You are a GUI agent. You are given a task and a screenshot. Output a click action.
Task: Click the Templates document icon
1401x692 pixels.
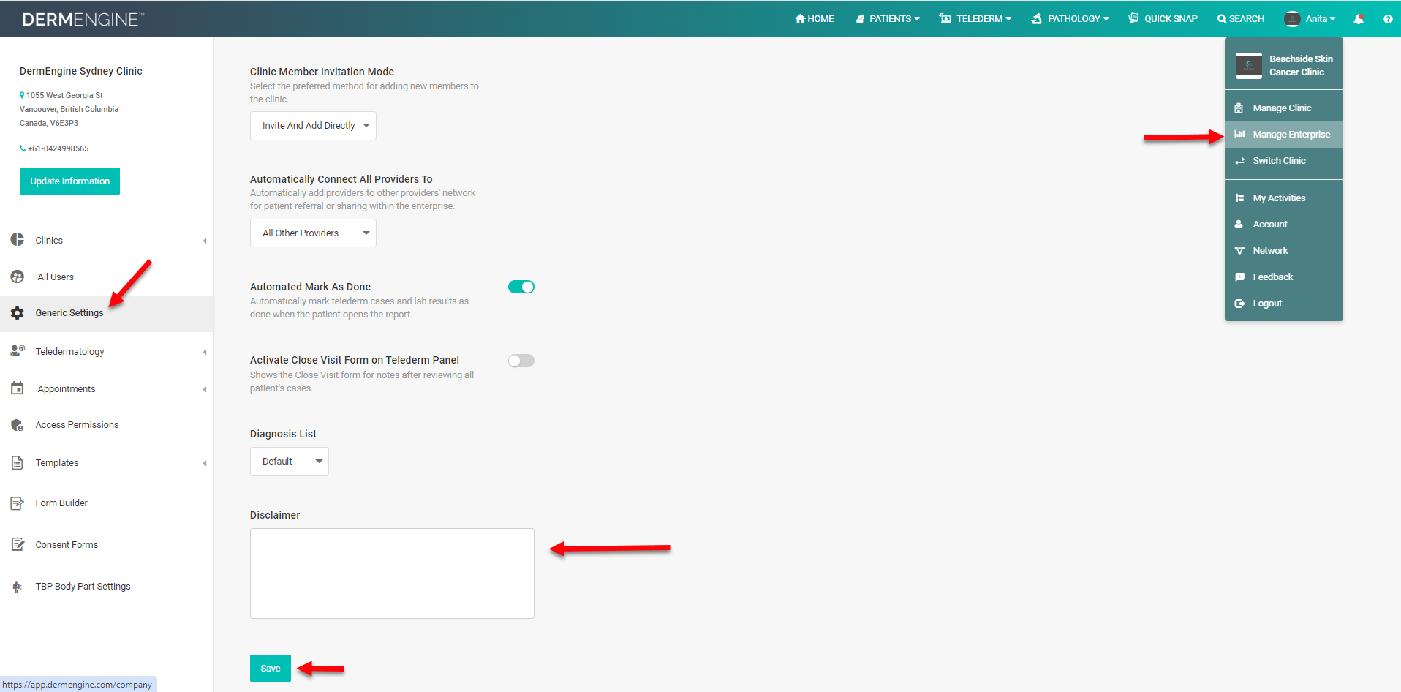click(18, 463)
